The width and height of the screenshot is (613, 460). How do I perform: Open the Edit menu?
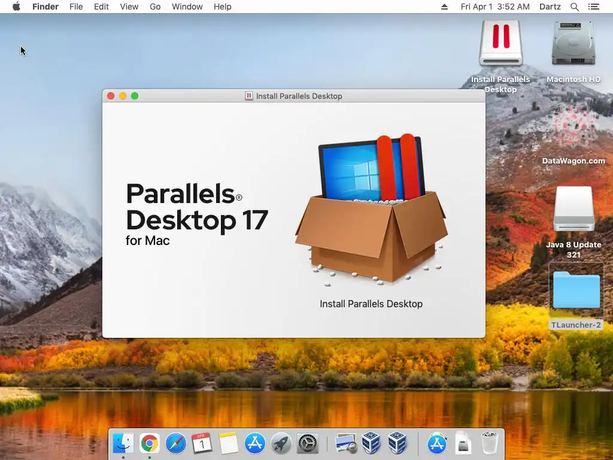101,7
